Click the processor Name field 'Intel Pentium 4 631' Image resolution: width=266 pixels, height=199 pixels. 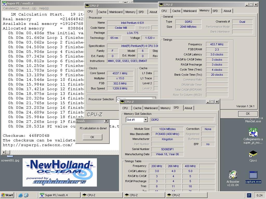pos(132,23)
